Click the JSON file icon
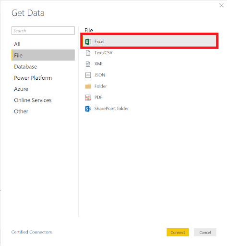Screen dimensions: 227x246 point(88,75)
